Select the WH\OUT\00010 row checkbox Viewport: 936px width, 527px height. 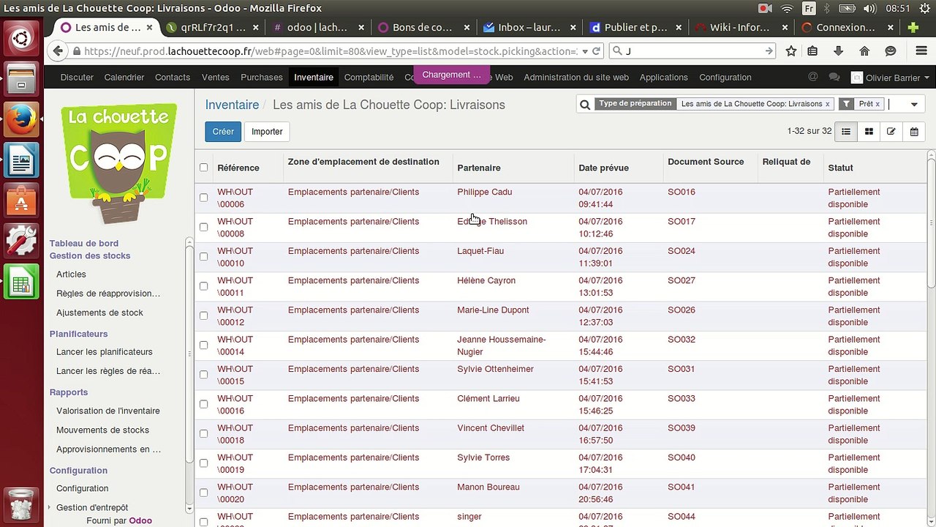click(203, 256)
